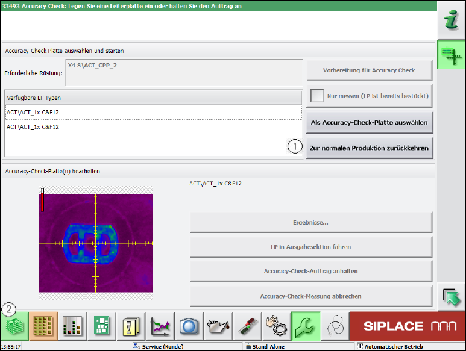Select the green wrench service icon

coord(306,326)
